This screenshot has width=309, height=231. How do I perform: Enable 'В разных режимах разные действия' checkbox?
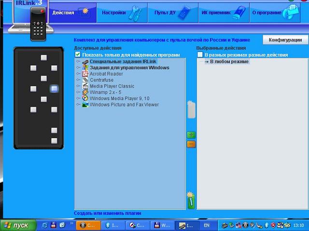pyautogui.click(x=200, y=55)
